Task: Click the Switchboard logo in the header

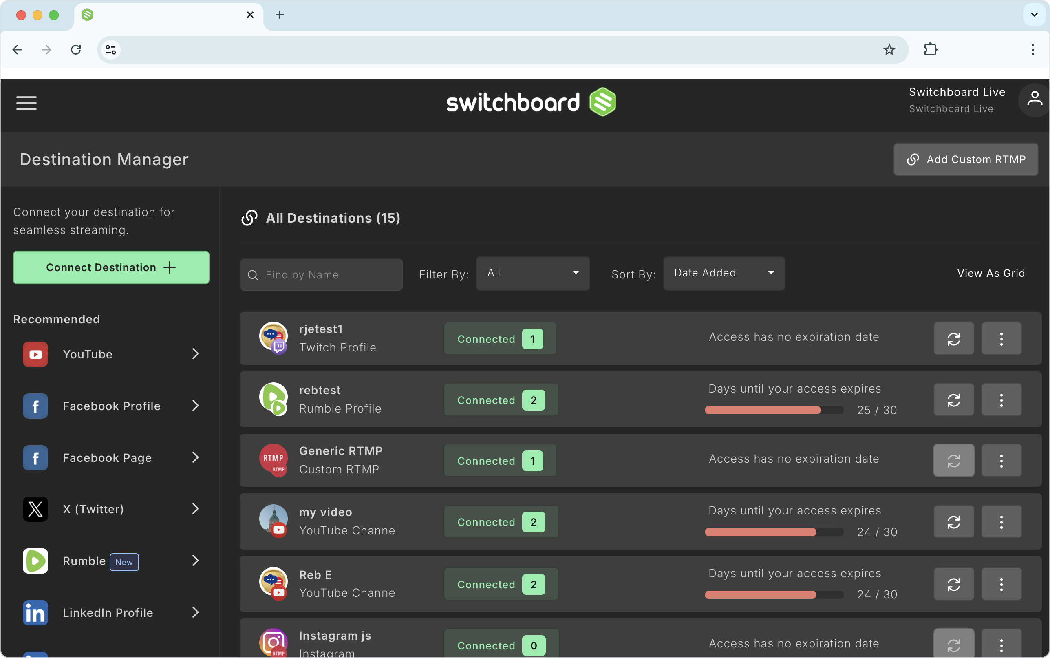Action: [x=531, y=102]
